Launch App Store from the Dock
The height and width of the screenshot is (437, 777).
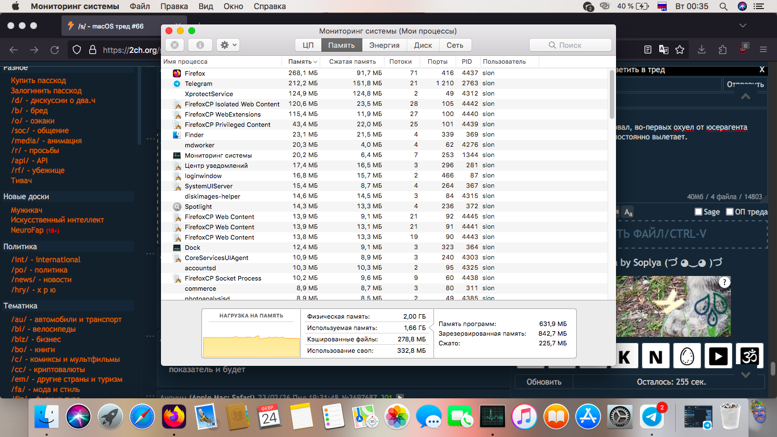(x=589, y=417)
